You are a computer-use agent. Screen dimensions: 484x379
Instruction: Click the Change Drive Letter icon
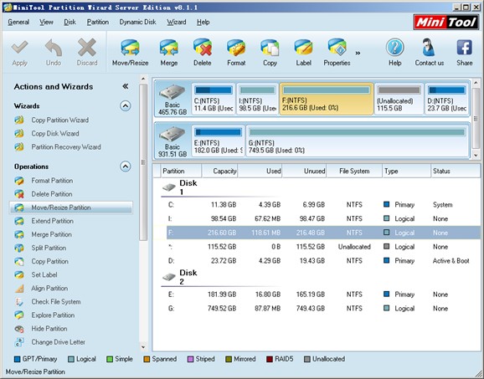coord(19,342)
